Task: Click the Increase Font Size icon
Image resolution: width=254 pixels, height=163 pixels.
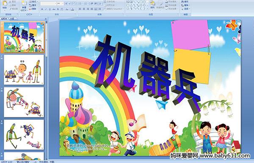Action: 66,3
